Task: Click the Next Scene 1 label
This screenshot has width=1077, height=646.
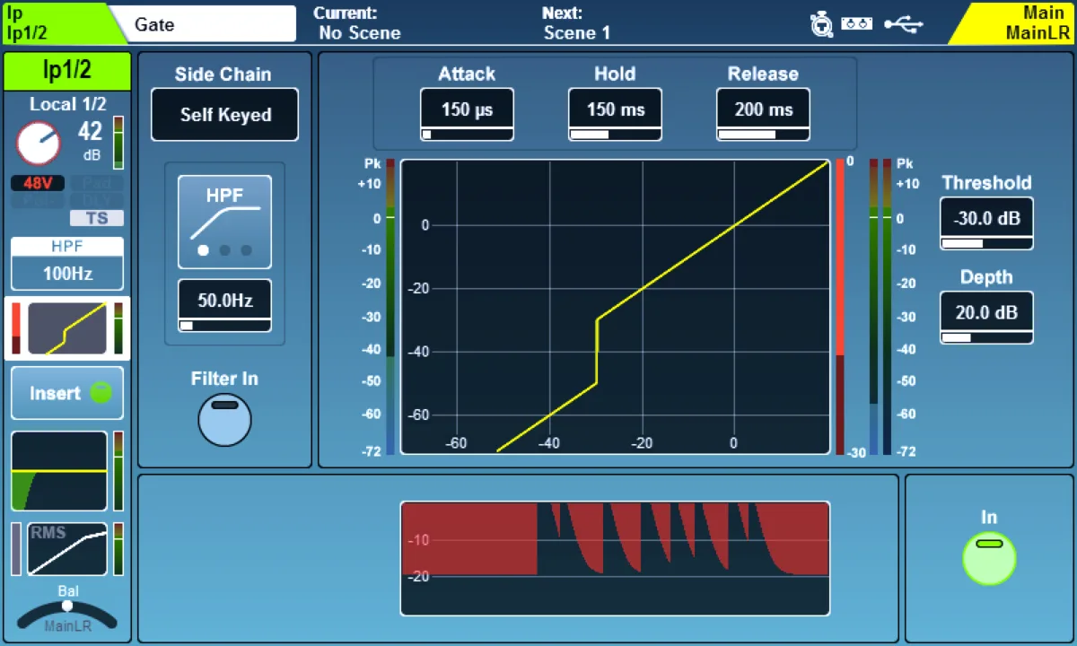Action: tap(576, 23)
